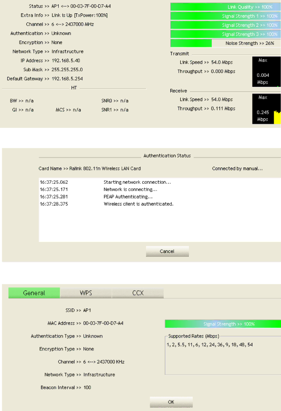Open the WPS tab

[86, 293]
